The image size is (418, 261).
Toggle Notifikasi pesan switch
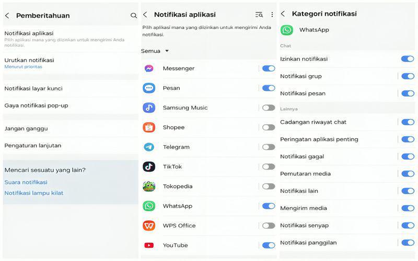tap(408, 93)
